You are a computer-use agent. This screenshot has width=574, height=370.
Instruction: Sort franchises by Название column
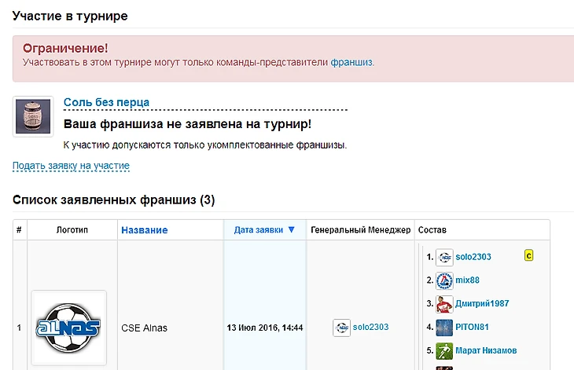[x=144, y=230]
